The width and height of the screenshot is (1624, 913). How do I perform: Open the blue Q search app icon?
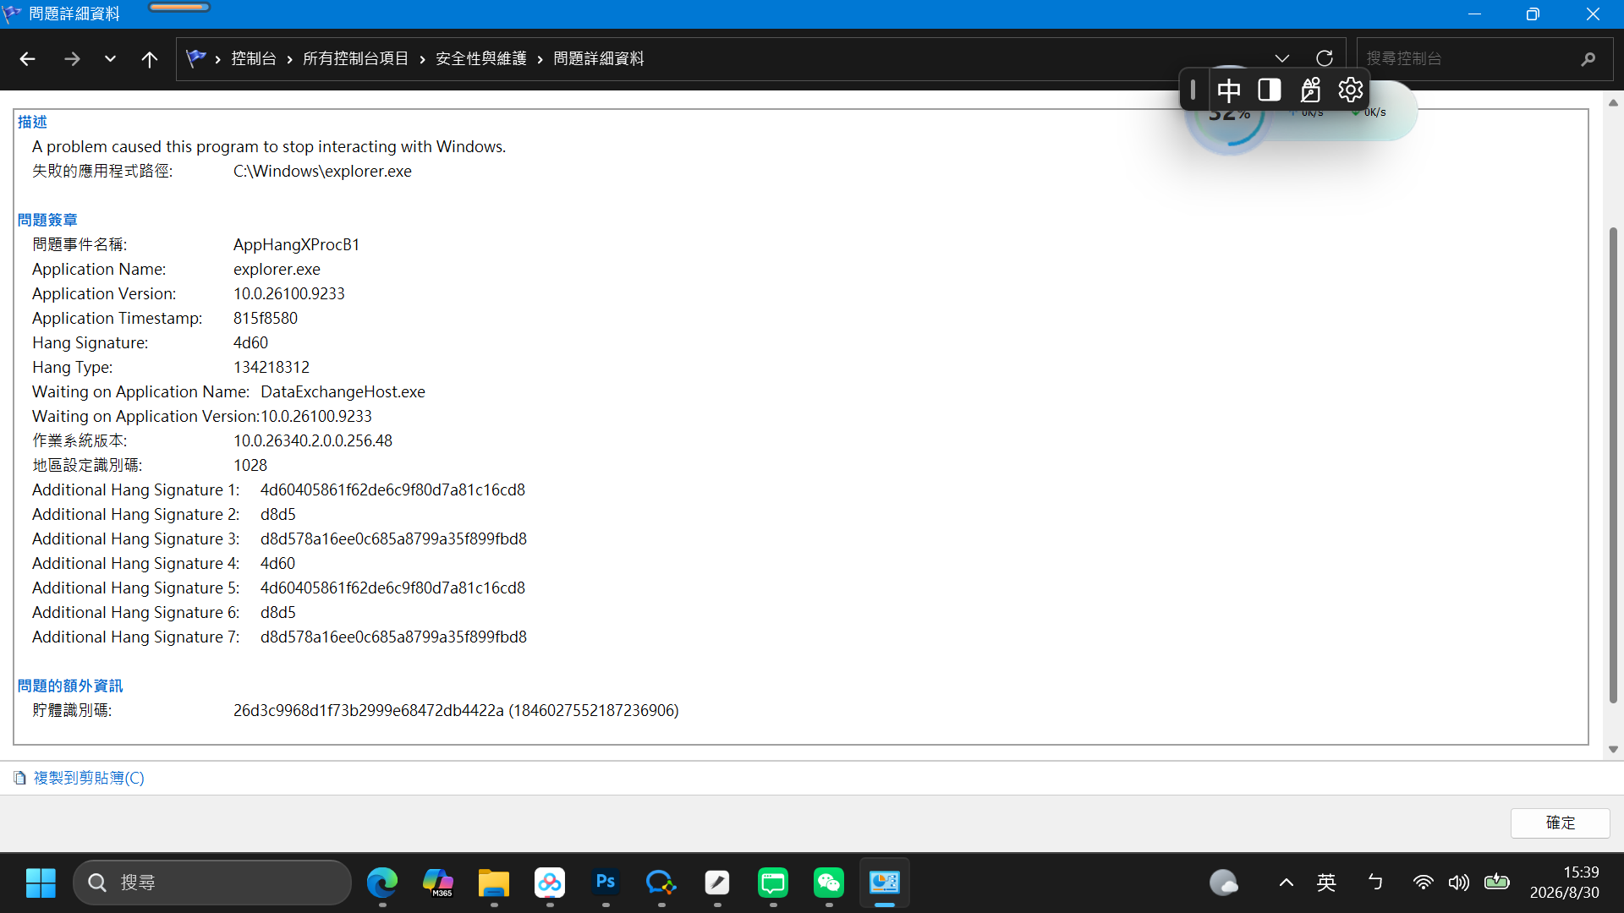tap(661, 883)
